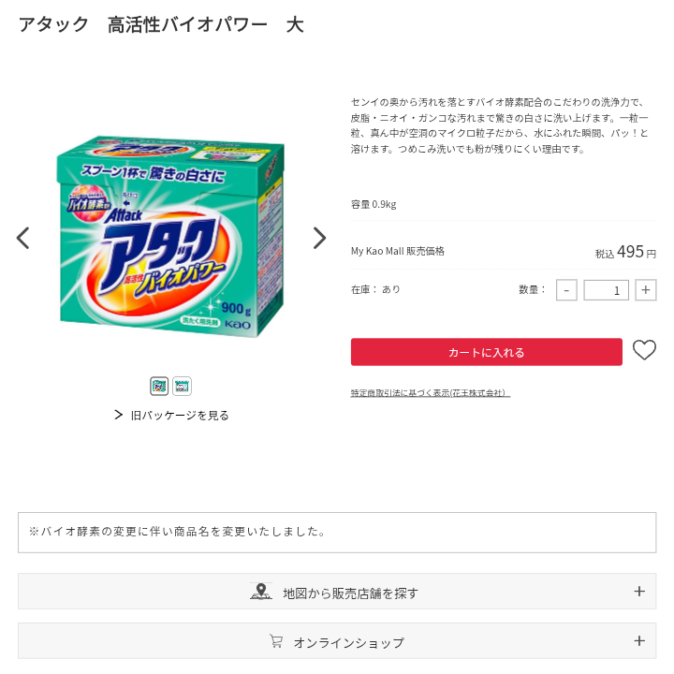This screenshot has height=674, width=674.
Task: Click plus icon on オンラインショップ row
Action: pyautogui.click(x=639, y=641)
